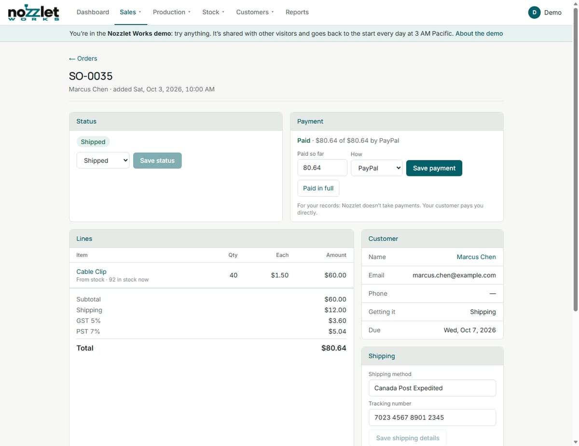The width and height of the screenshot is (579, 446).
Task: Click the Paid in full button
Action: 318,188
